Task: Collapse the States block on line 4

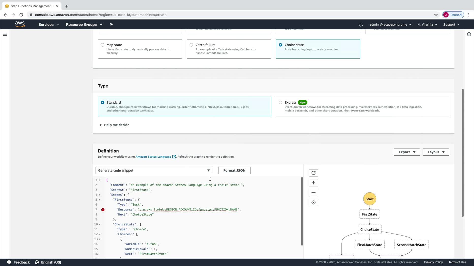Action: pos(100,195)
